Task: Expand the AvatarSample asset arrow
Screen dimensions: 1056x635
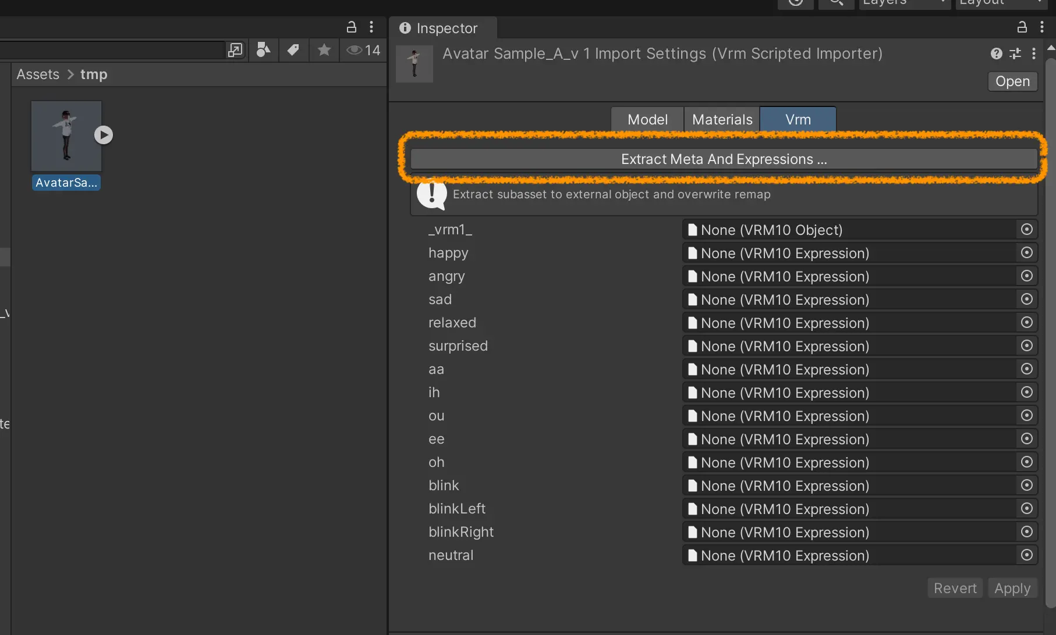Action: tap(104, 135)
